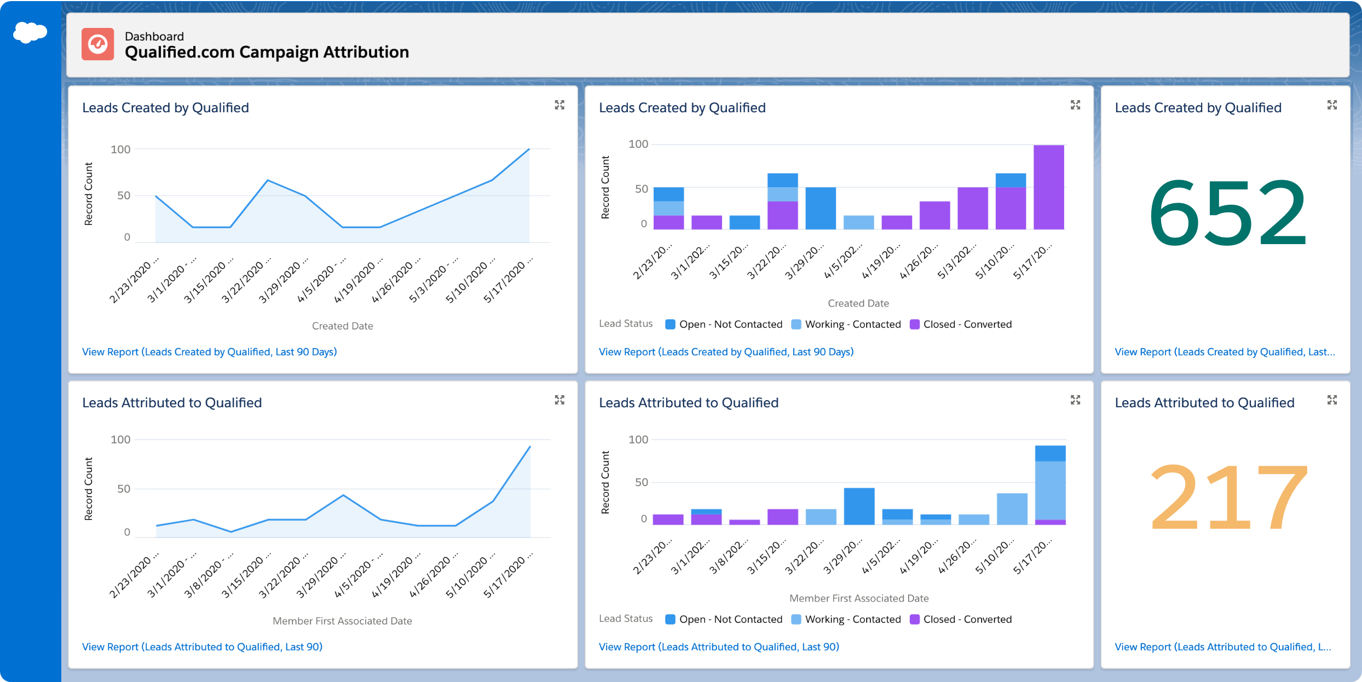Click 3/8/2020 axis label on Leads Attributed line chart

click(x=209, y=575)
